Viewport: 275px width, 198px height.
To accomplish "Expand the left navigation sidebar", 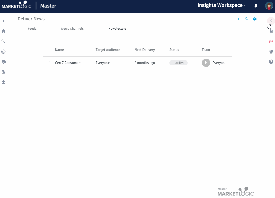I will (3, 21).
